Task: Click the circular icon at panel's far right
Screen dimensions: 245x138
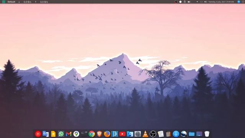Action: [x=243, y=2]
